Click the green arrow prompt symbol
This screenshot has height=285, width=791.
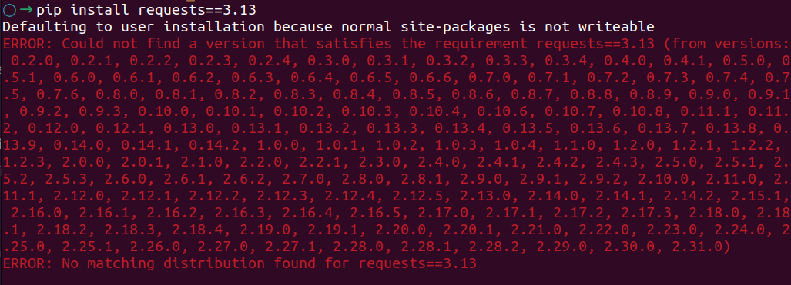pyautogui.click(x=25, y=10)
